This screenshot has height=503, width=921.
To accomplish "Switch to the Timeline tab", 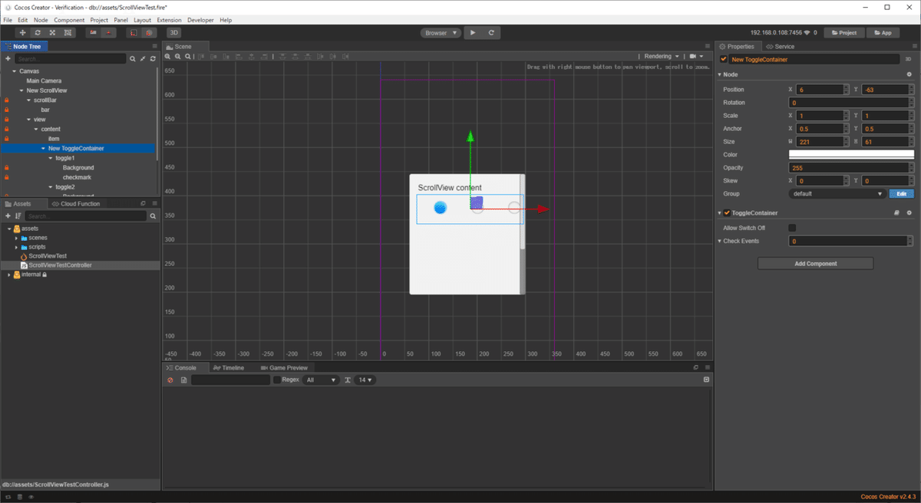I will (x=229, y=368).
